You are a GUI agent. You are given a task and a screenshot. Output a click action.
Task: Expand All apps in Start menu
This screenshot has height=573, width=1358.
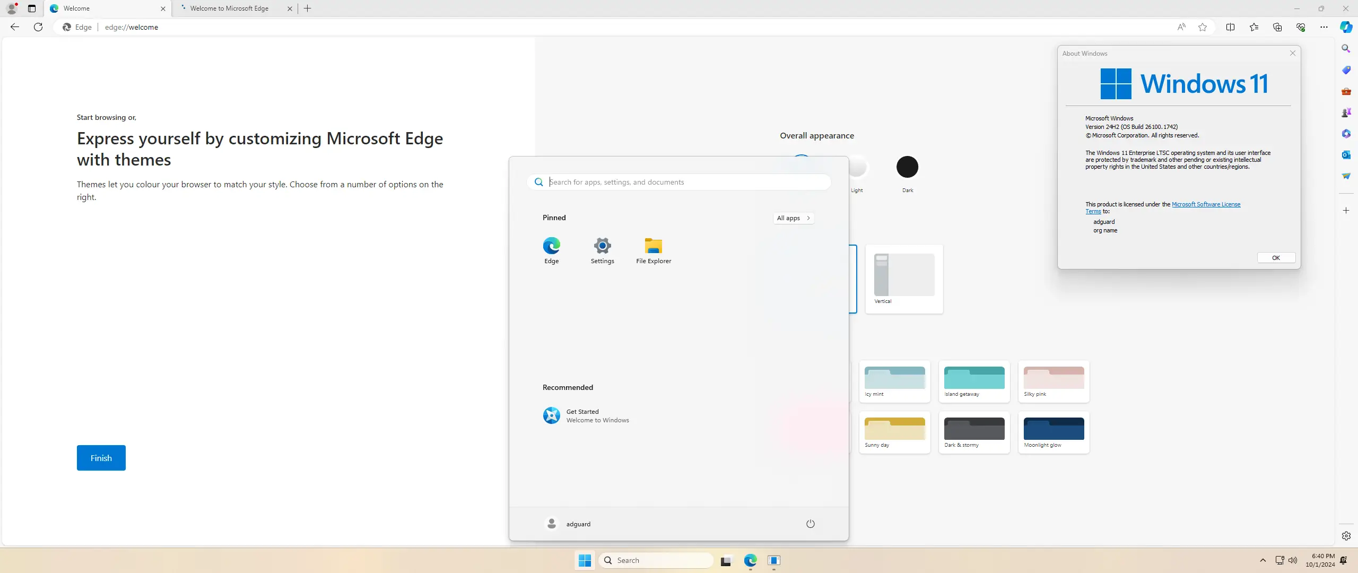pos(793,218)
